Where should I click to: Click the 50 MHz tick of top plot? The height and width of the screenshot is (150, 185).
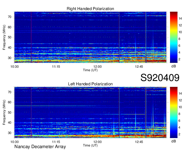(x=10, y=37)
